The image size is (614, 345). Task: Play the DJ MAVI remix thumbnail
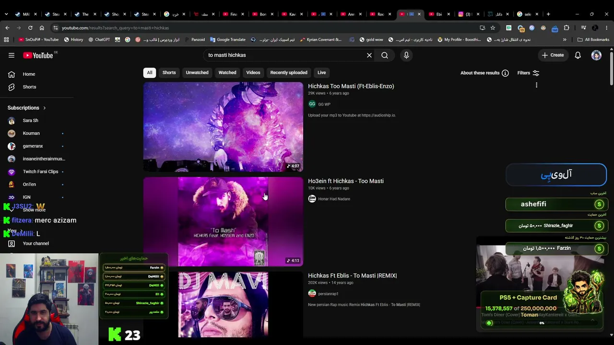[x=223, y=304]
